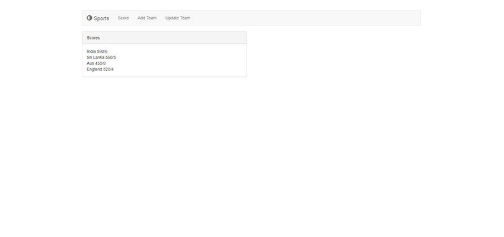
Task: Go to the Score nav item
Action: 123,18
